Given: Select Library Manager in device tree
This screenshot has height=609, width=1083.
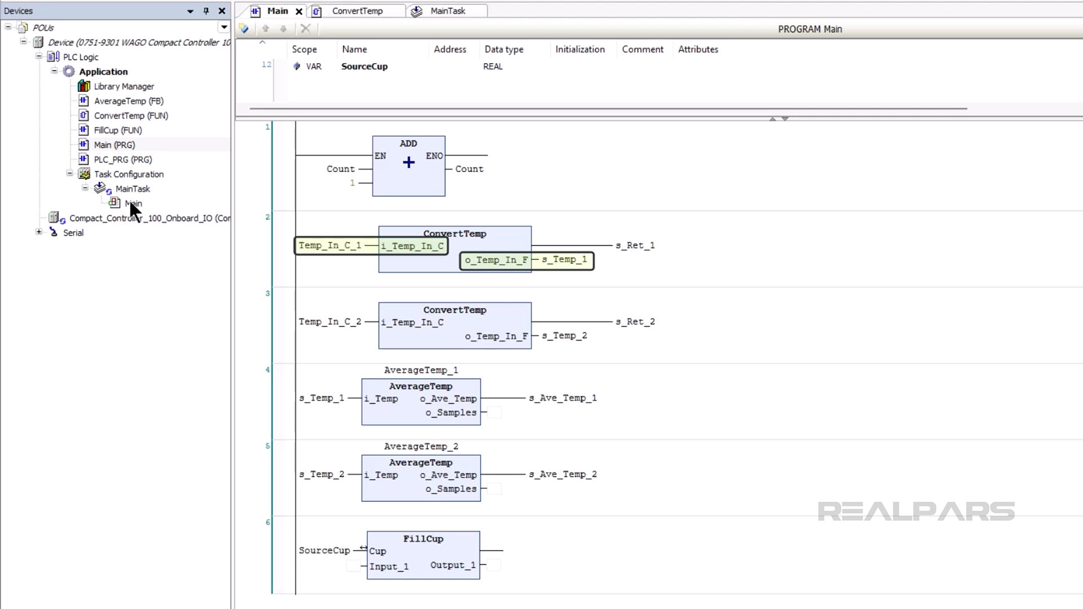Looking at the screenshot, I should (x=124, y=86).
